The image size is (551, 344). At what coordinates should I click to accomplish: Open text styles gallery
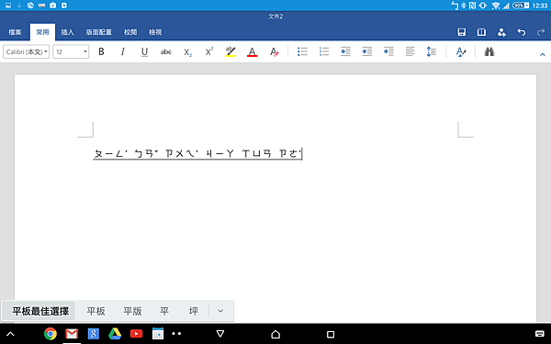point(460,52)
